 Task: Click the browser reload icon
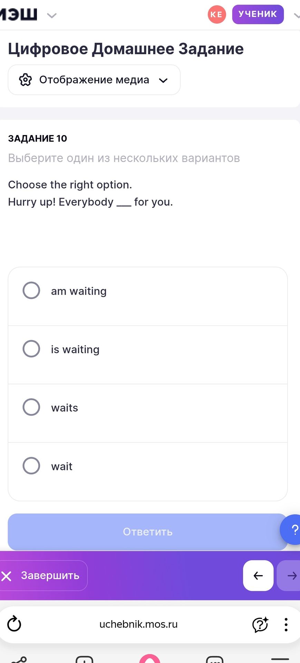(14, 624)
